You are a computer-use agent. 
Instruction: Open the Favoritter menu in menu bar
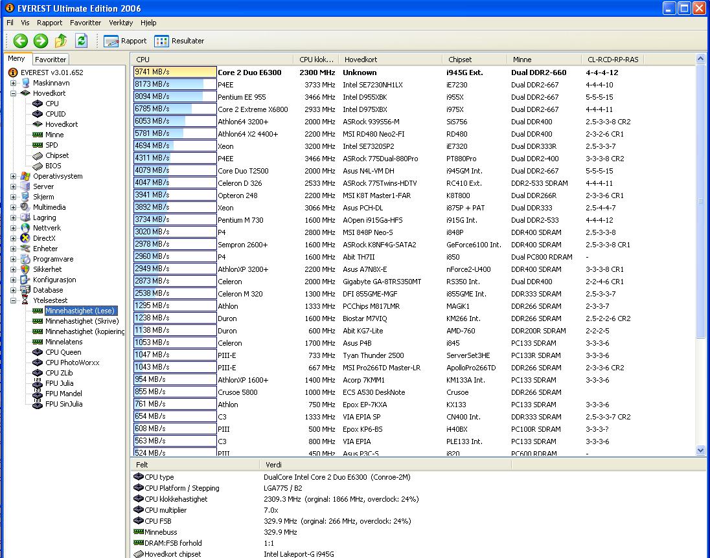click(85, 23)
